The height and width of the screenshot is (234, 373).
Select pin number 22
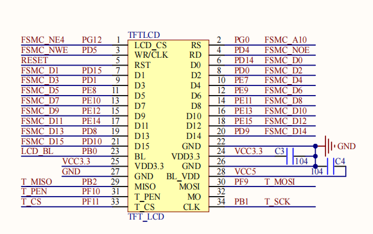(221, 141)
